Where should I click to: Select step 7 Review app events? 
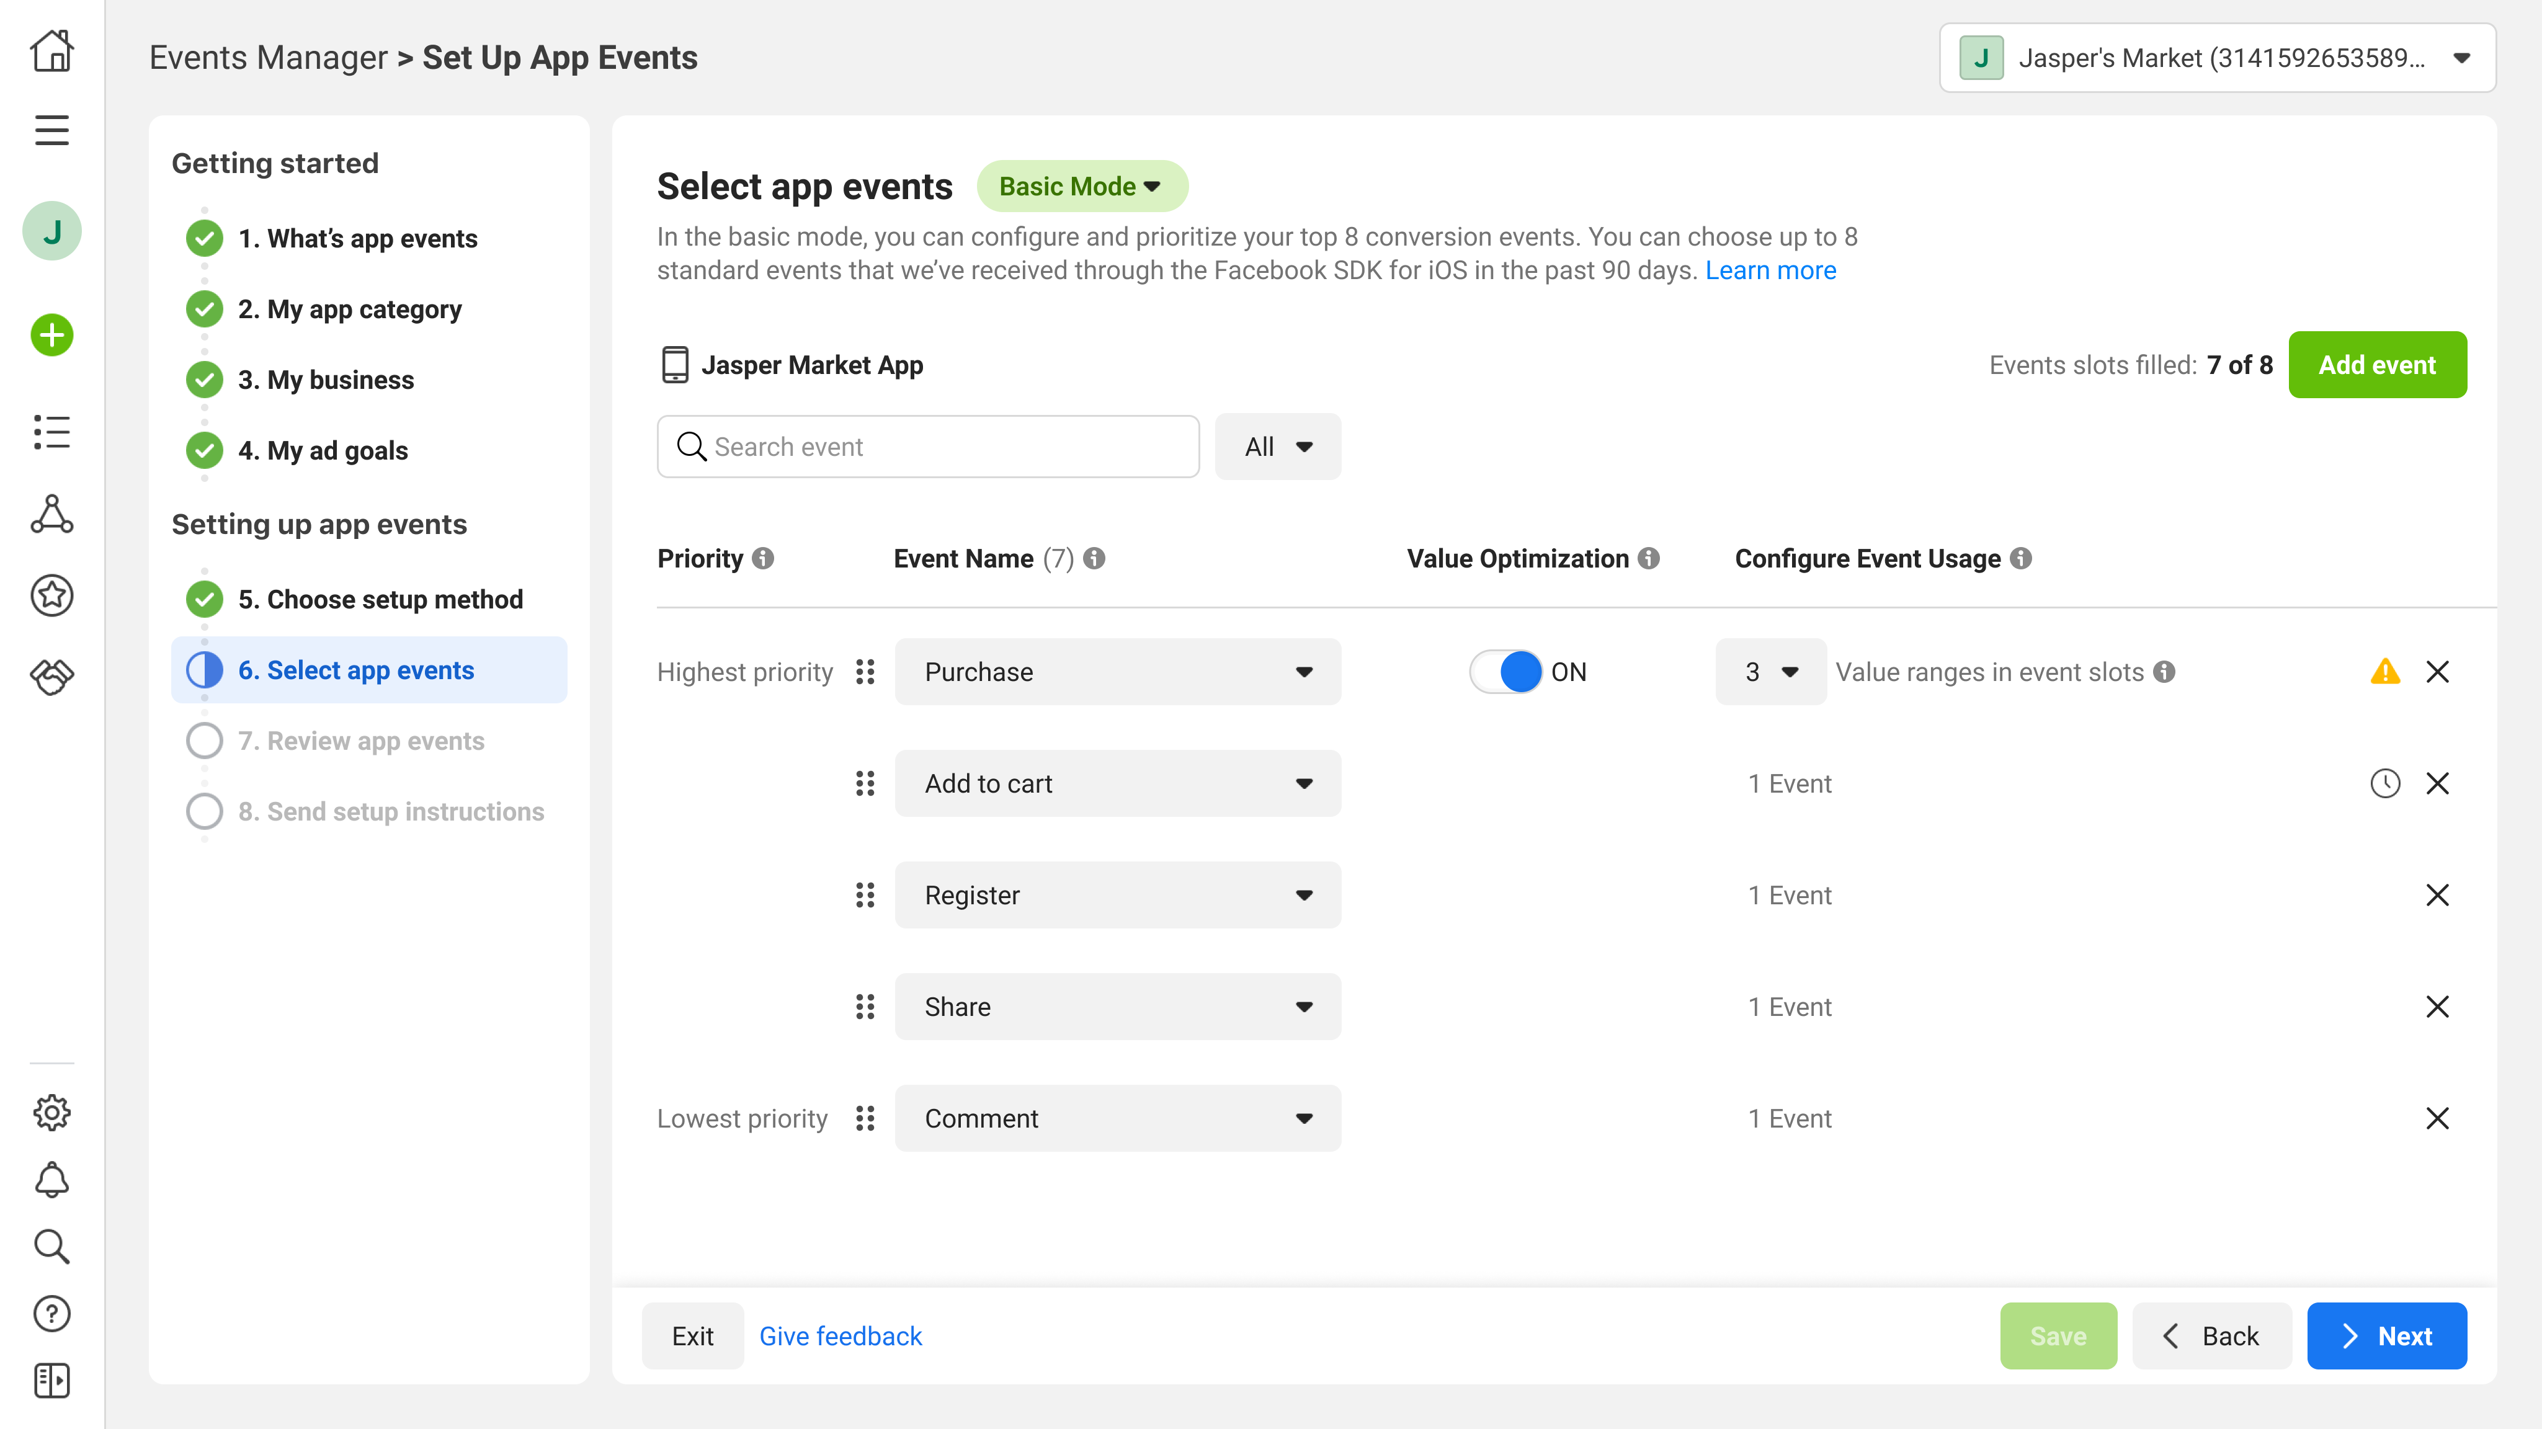click(361, 741)
